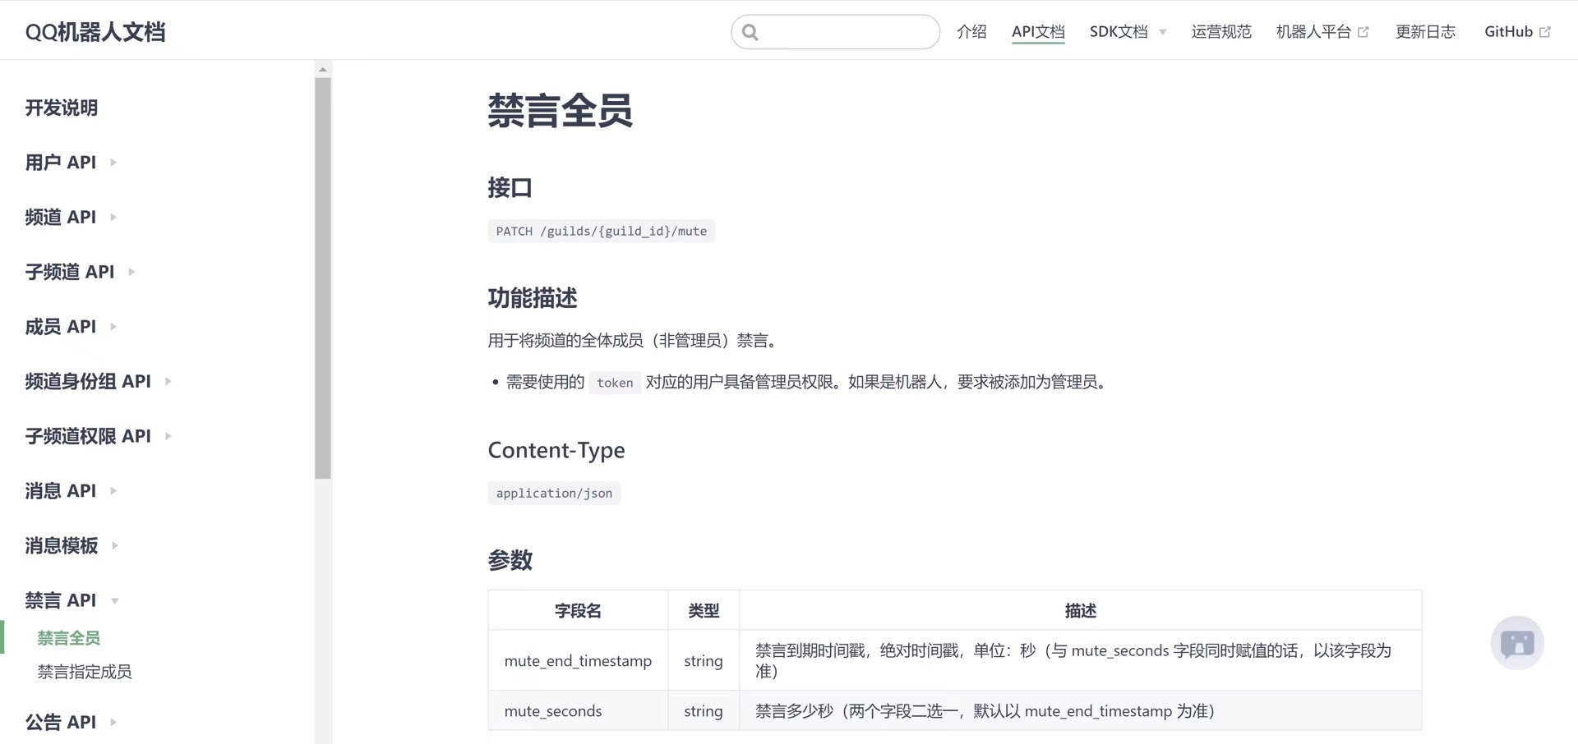Expand the 频道身份组 API section
The height and width of the screenshot is (744, 1578).
point(168,381)
